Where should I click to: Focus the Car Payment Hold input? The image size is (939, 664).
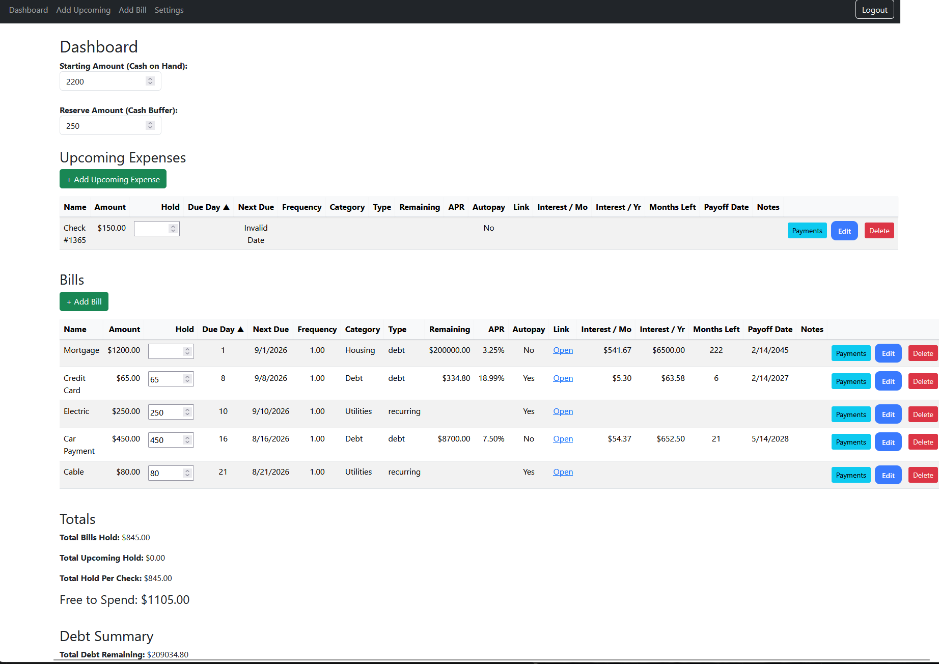(x=171, y=439)
